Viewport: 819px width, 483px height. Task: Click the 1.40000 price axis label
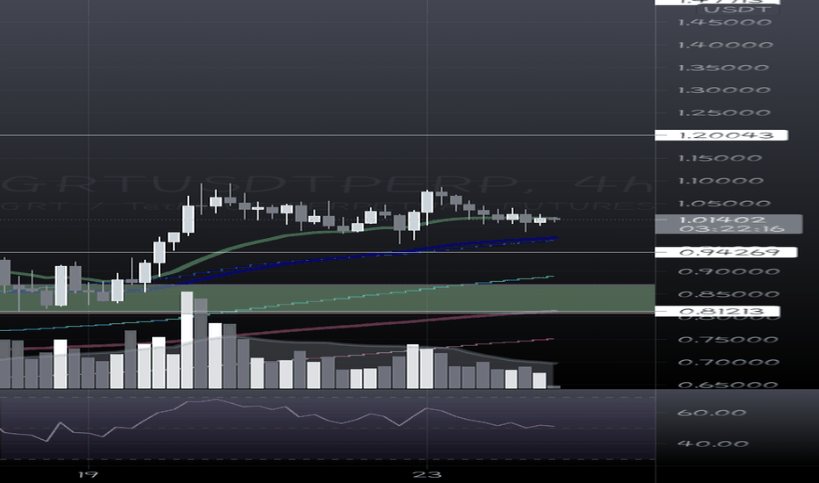[725, 45]
